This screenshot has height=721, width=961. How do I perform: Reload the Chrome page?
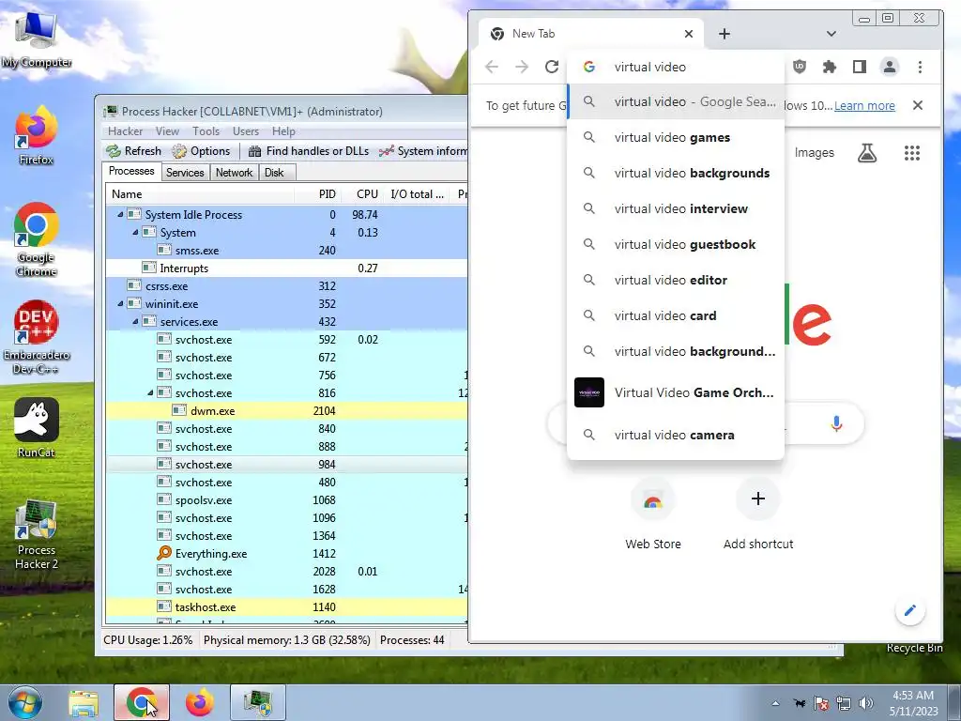(x=552, y=67)
